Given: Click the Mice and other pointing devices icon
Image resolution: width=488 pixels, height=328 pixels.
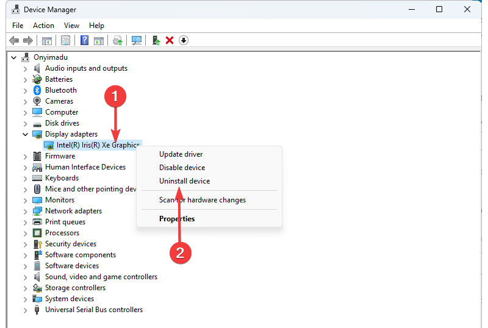Looking at the screenshot, I should tap(37, 189).
